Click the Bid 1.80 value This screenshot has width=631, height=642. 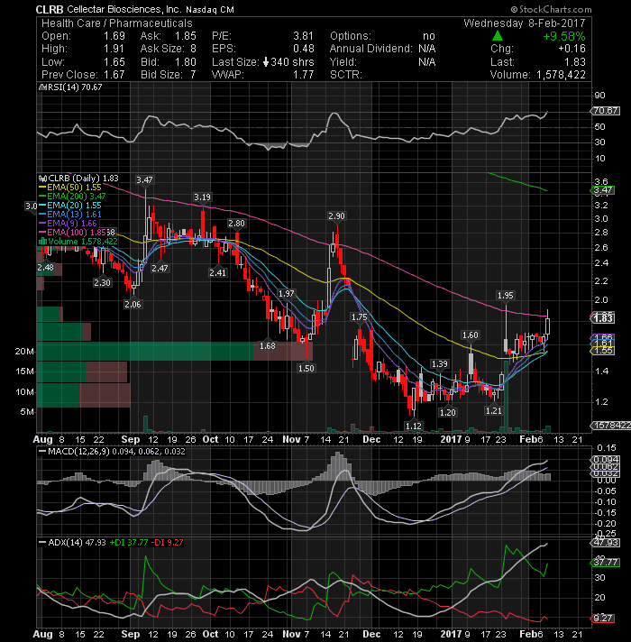coord(186,62)
